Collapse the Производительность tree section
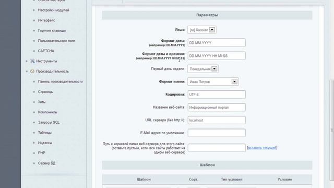This screenshot has height=188, width=334. tap(27, 72)
